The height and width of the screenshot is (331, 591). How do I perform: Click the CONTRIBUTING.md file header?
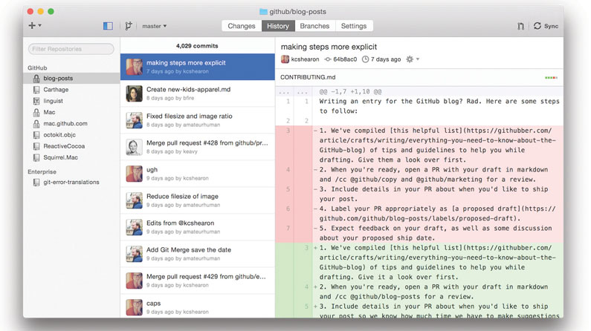[x=419, y=77]
